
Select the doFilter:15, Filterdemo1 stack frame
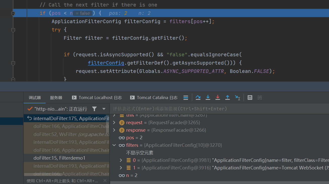(66, 158)
